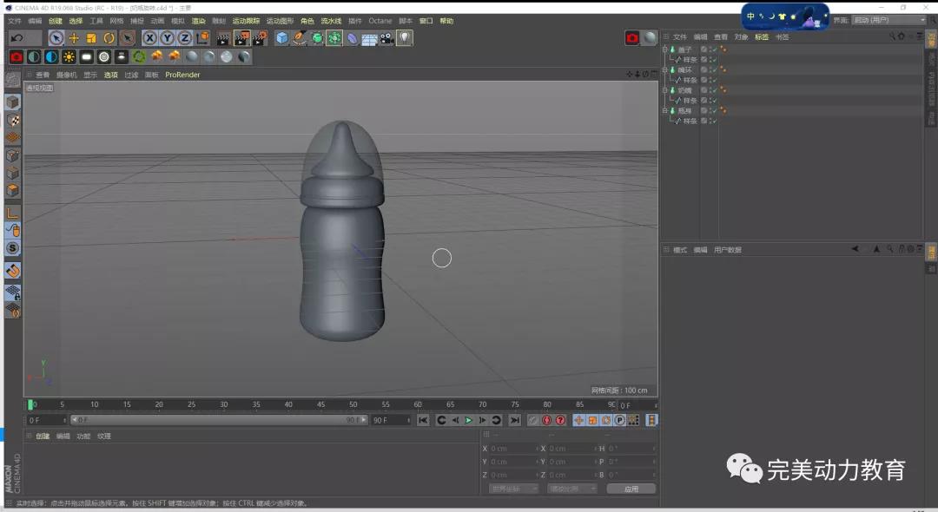Screen dimensions: 938x512
Task: Add a camera object from toolbar
Action: point(387,38)
